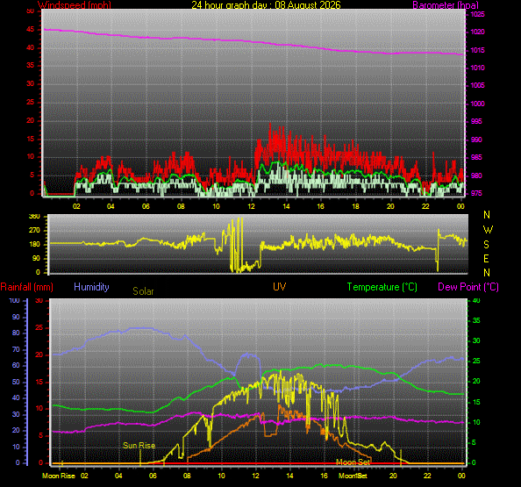
Task: Click the 180 wind direction scale value
Action: point(34,244)
